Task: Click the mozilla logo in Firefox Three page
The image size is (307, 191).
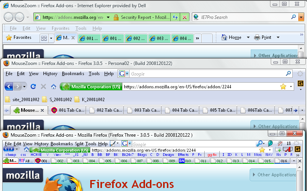Action: (x=23, y=175)
